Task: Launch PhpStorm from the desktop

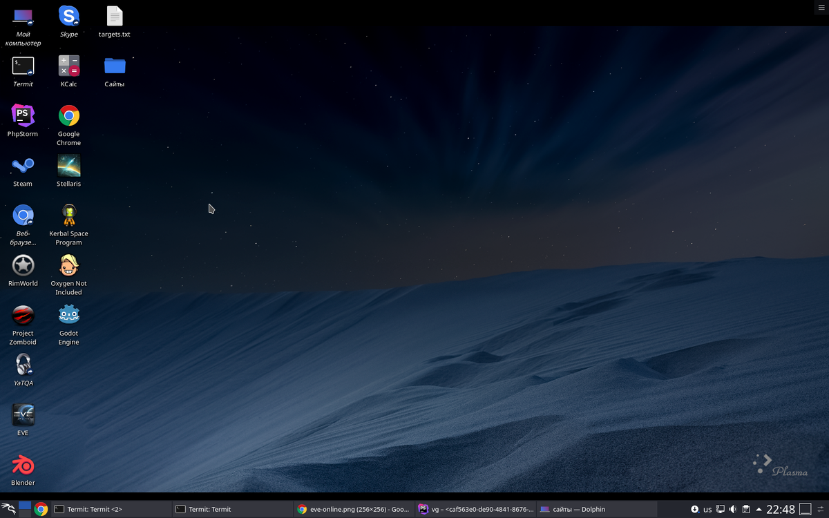Action: coord(23,121)
